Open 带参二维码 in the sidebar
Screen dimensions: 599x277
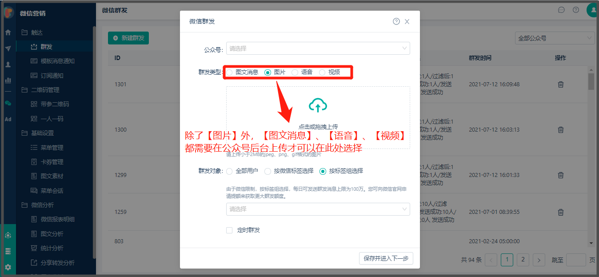coord(54,104)
